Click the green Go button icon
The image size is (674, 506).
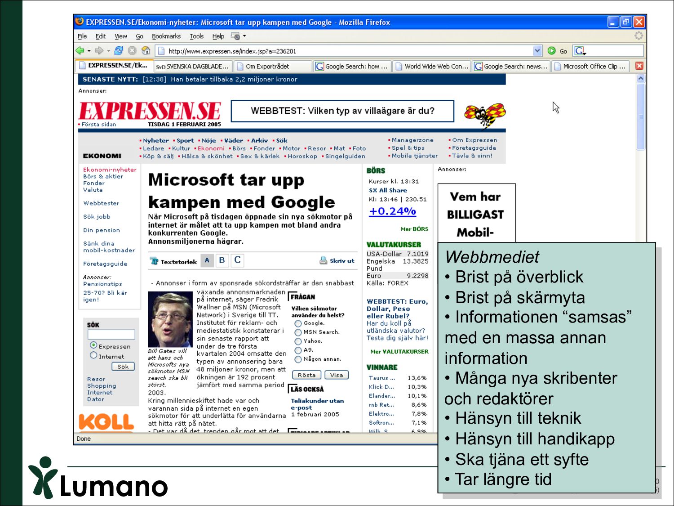[x=552, y=51]
